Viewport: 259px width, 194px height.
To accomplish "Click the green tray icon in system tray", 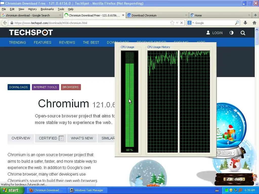I will pos(227,190).
